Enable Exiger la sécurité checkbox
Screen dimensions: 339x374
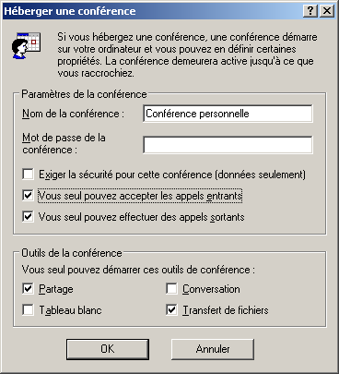coord(28,175)
